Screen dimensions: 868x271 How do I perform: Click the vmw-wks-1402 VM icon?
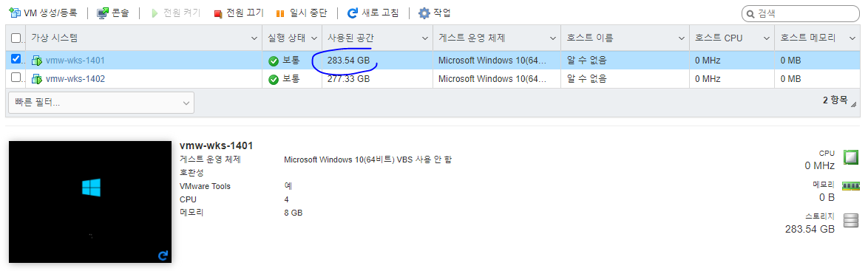[37, 78]
